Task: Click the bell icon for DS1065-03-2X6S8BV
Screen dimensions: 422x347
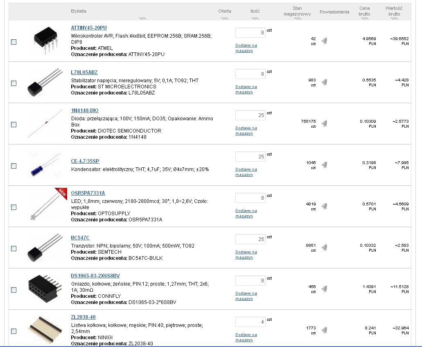Action: pos(325,289)
